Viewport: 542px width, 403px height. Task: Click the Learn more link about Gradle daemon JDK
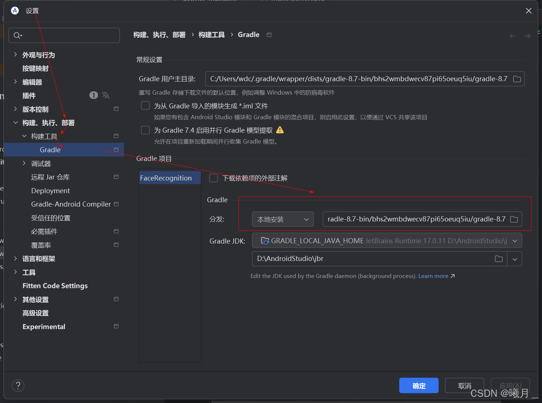pos(433,276)
